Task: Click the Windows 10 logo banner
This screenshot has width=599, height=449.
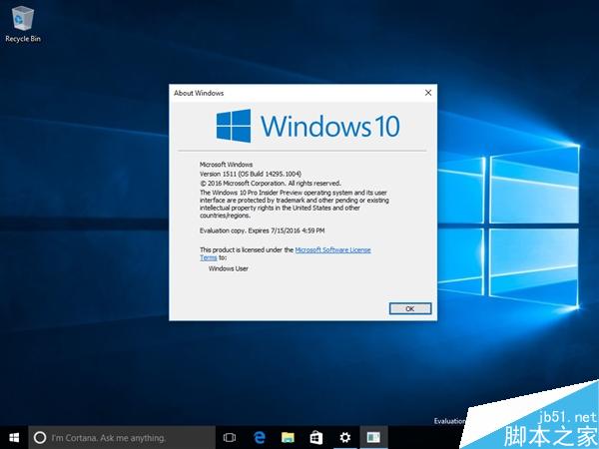Action: [308, 126]
